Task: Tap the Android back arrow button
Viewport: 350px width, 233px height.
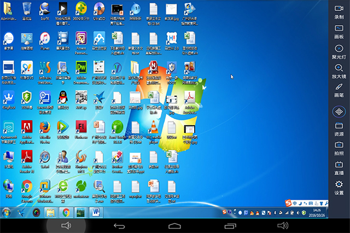Action: tap(119, 226)
